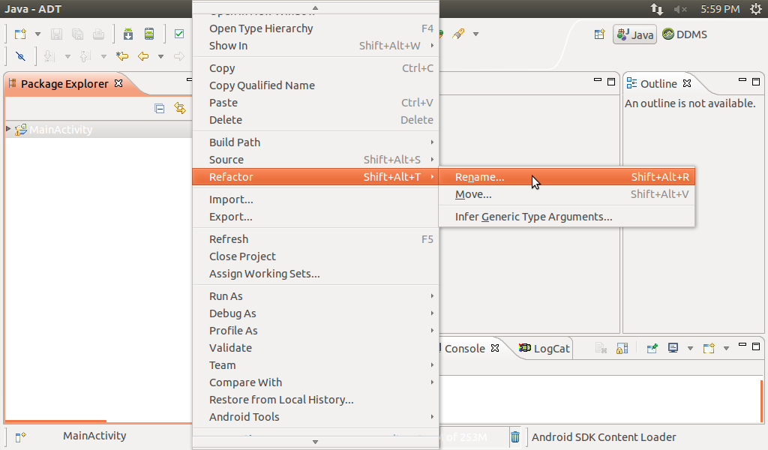Image resolution: width=768 pixels, height=450 pixels.
Task: Click the Skip All Breakpoints icon
Action: pos(20,56)
